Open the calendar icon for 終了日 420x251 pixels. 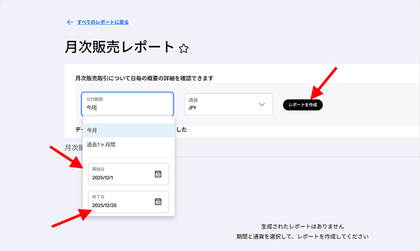tap(158, 202)
